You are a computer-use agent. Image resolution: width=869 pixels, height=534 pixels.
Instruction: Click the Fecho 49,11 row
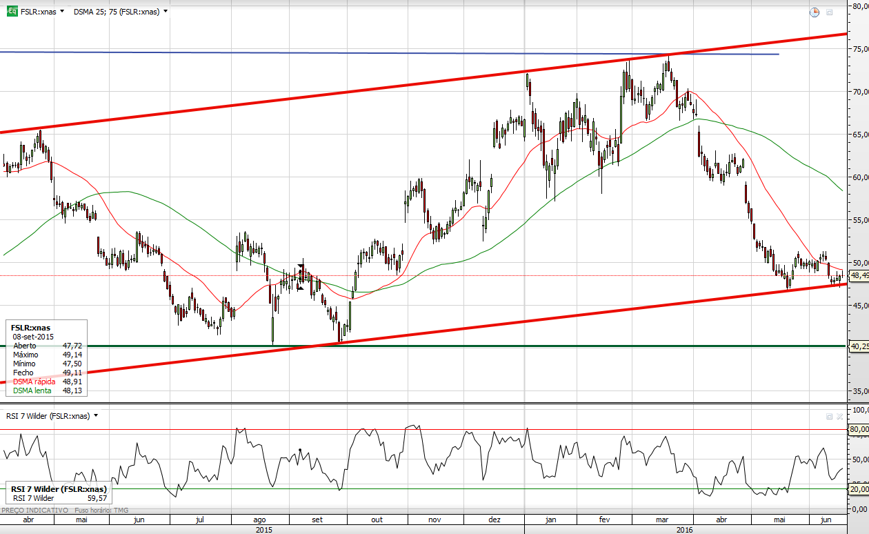[48, 373]
